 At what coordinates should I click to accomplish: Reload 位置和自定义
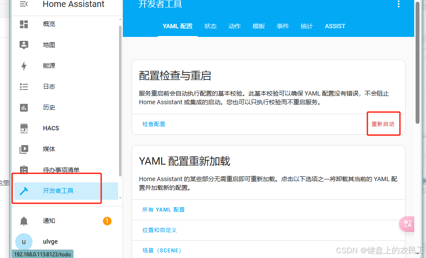159,230
